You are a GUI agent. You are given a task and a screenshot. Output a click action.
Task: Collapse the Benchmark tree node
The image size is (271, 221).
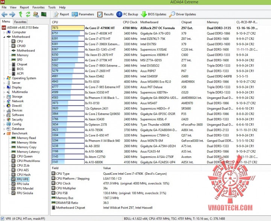(4, 133)
